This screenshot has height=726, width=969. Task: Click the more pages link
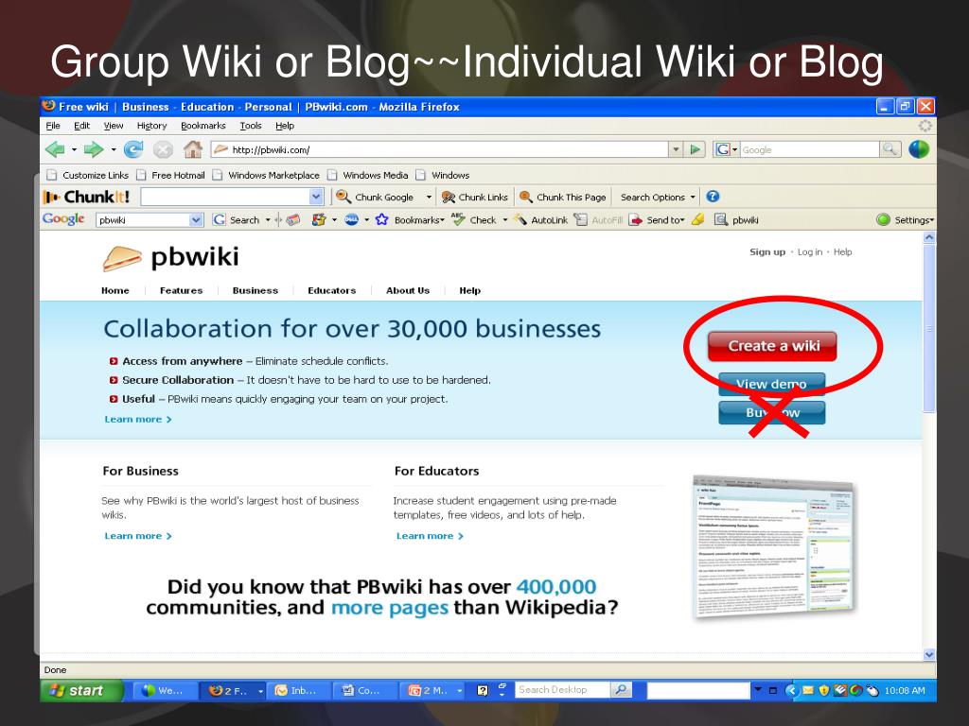(x=389, y=608)
